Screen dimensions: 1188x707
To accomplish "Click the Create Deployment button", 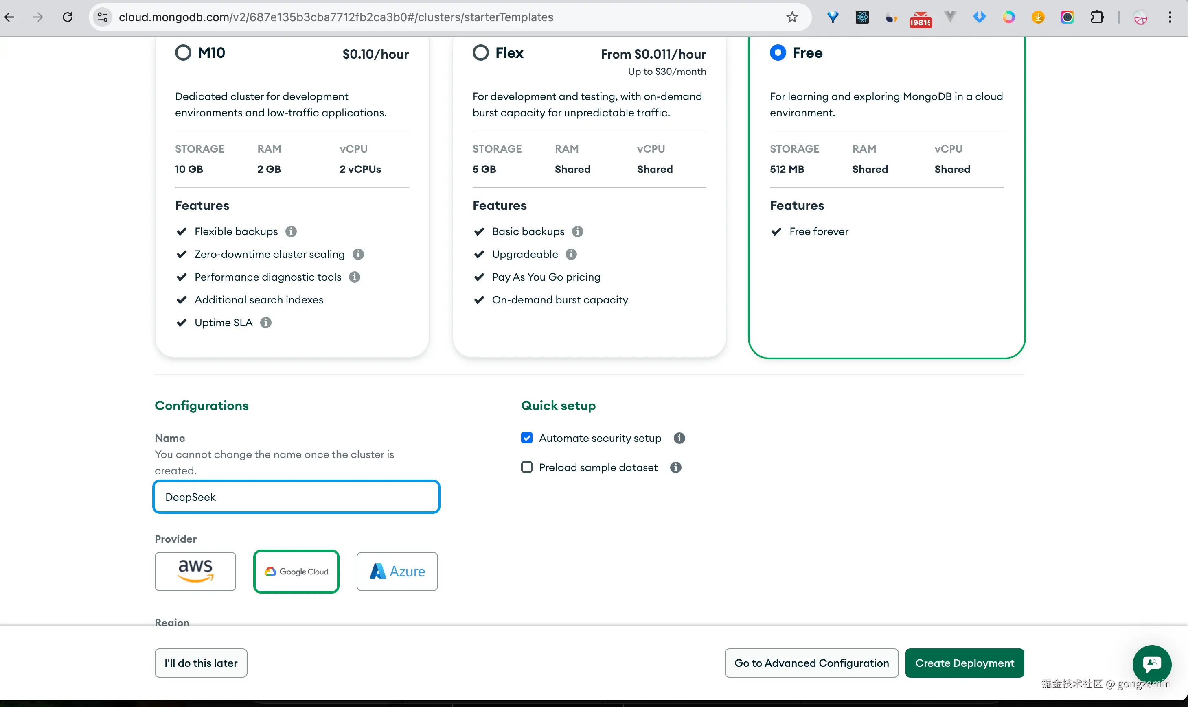I will [x=964, y=663].
